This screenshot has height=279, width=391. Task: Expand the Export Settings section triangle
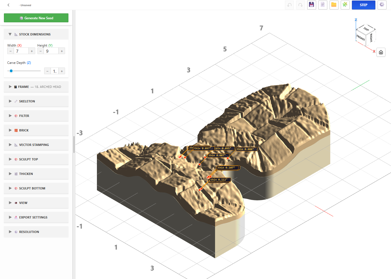click(10, 217)
